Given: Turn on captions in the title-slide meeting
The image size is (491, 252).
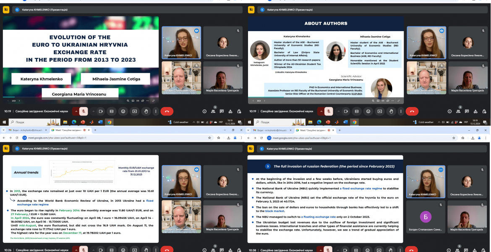Looking at the screenshot, I should coord(112,111).
